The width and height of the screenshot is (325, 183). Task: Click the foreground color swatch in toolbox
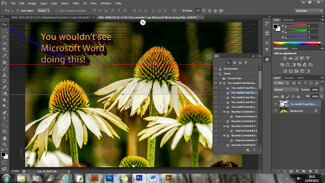click(3, 154)
